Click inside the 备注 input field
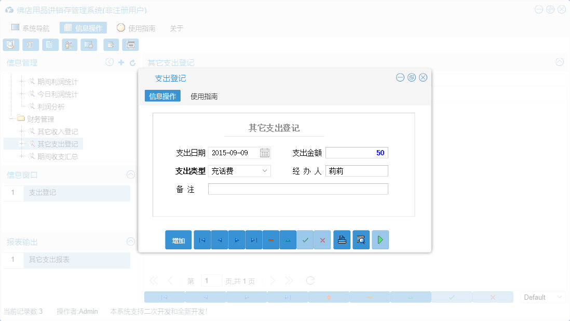The image size is (570, 321). tap(298, 189)
